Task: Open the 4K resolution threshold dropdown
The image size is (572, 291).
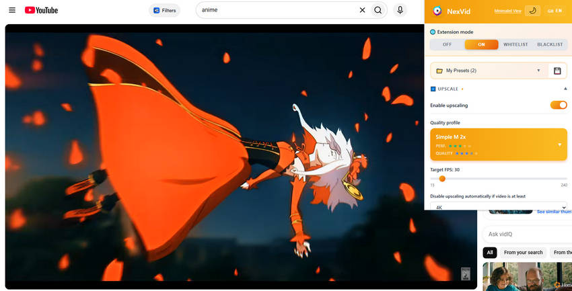Action: 499,206
